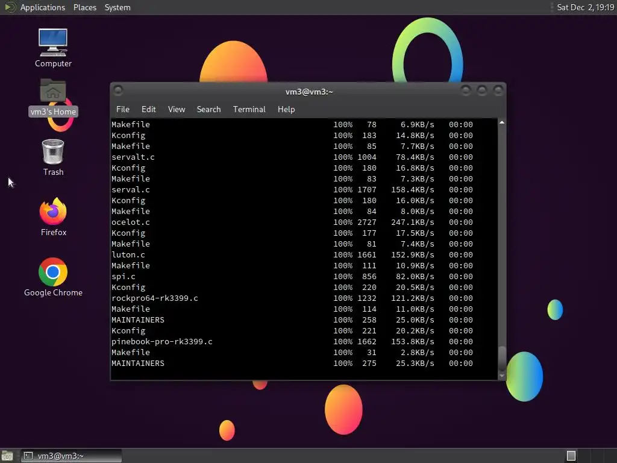Click the servalt.c line in terminal
Screen dimensions: 617x463
(292, 157)
